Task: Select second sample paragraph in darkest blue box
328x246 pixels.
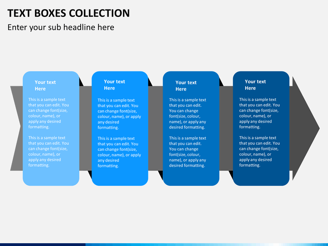Action: coord(259,151)
